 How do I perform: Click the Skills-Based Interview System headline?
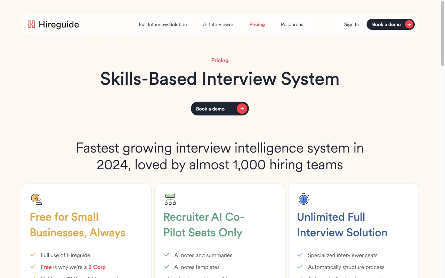coord(220,79)
